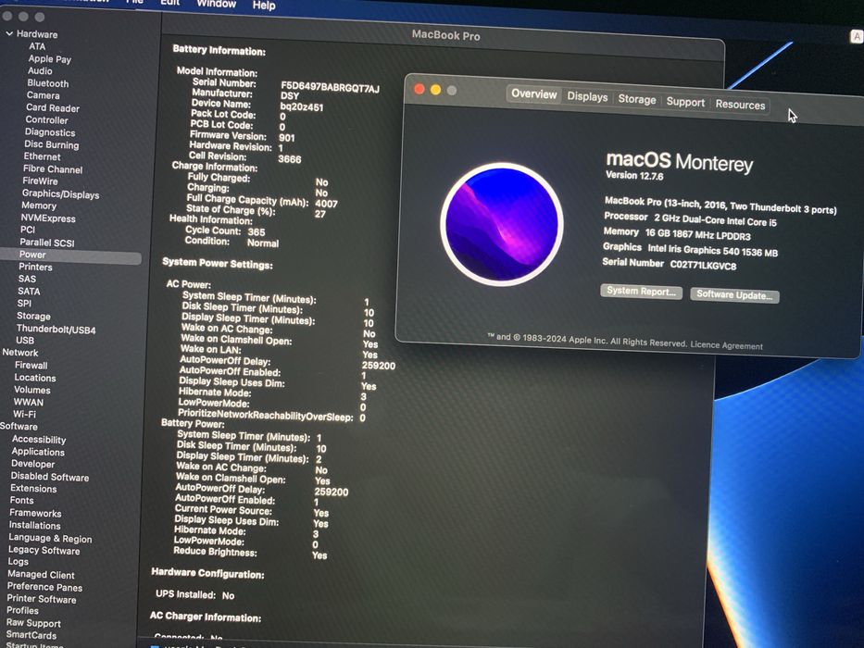Screen dimensions: 864x648
Task: Select Disc Burning entry
Action: point(51,144)
